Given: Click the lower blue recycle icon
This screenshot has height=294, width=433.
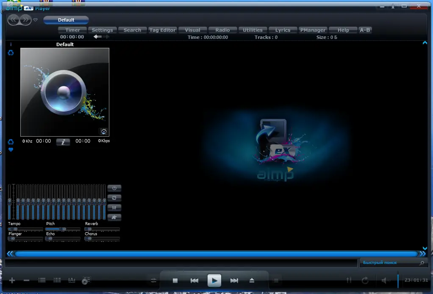Looking at the screenshot, I should point(11,142).
